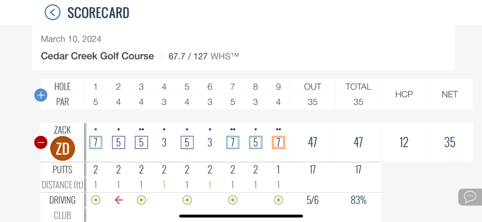Open the chat bubble support icon
482x222 pixels.
[x=470, y=197]
